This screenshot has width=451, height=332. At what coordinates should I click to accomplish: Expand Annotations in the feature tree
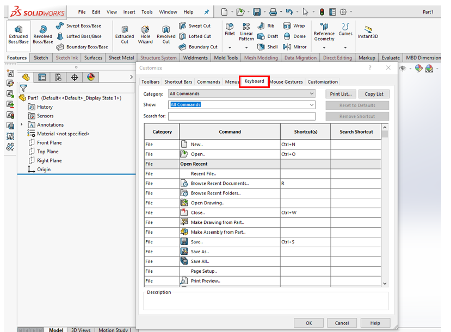click(21, 124)
